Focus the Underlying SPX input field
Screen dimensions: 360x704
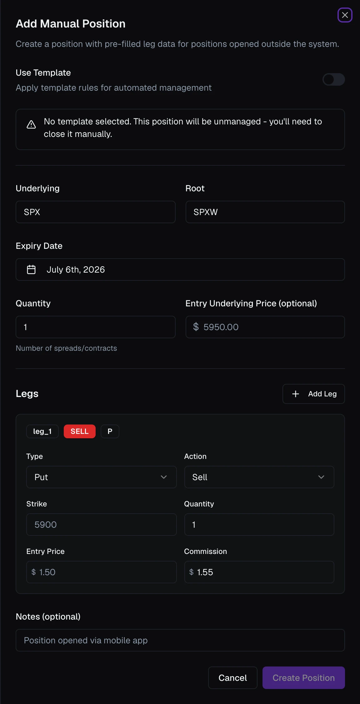[96, 212]
